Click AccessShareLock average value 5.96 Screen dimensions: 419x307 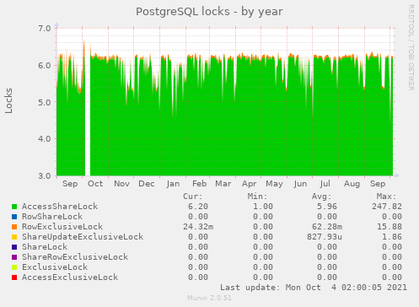point(327,207)
